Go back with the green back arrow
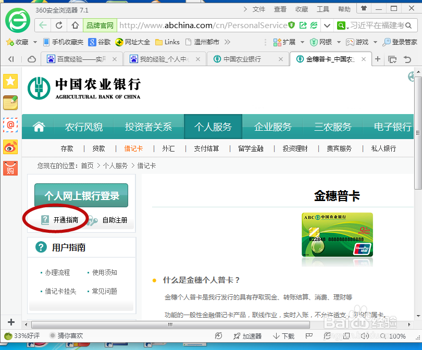Image resolution: width=422 pixels, height=350 pixels. [43, 26]
